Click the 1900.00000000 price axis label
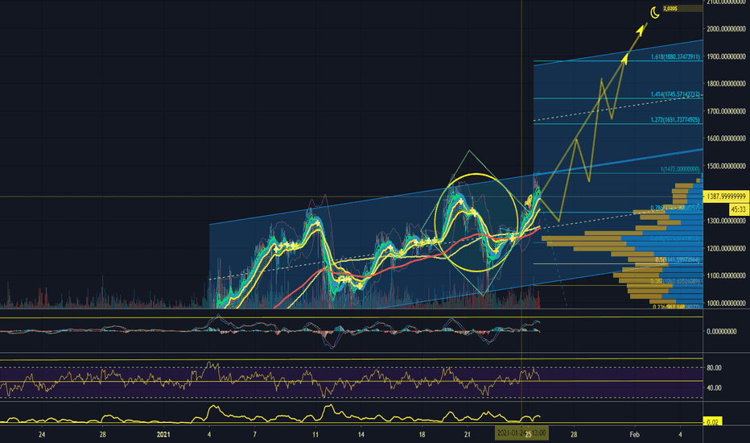Screen dimensions: 750x443 coord(726,56)
